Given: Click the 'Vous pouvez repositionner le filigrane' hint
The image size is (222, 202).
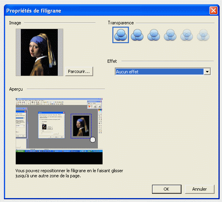Looking at the screenshot, I should pyautogui.click(x=69, y=173).
